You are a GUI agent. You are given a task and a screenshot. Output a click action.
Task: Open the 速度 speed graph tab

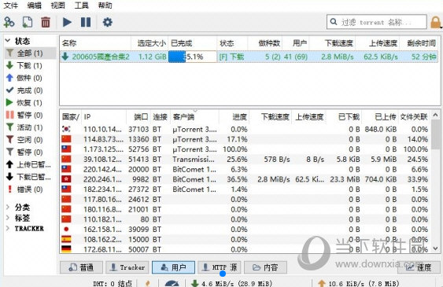[419, 267]
